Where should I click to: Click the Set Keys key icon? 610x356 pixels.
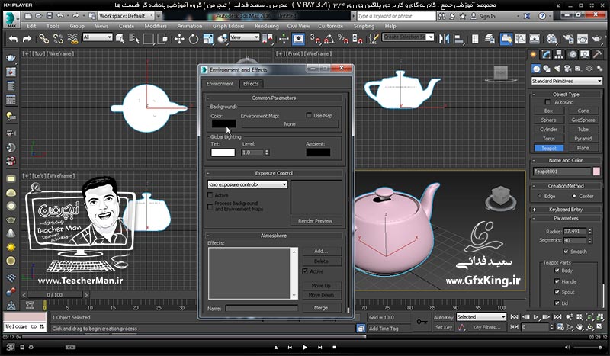click(x=422, y=322)
